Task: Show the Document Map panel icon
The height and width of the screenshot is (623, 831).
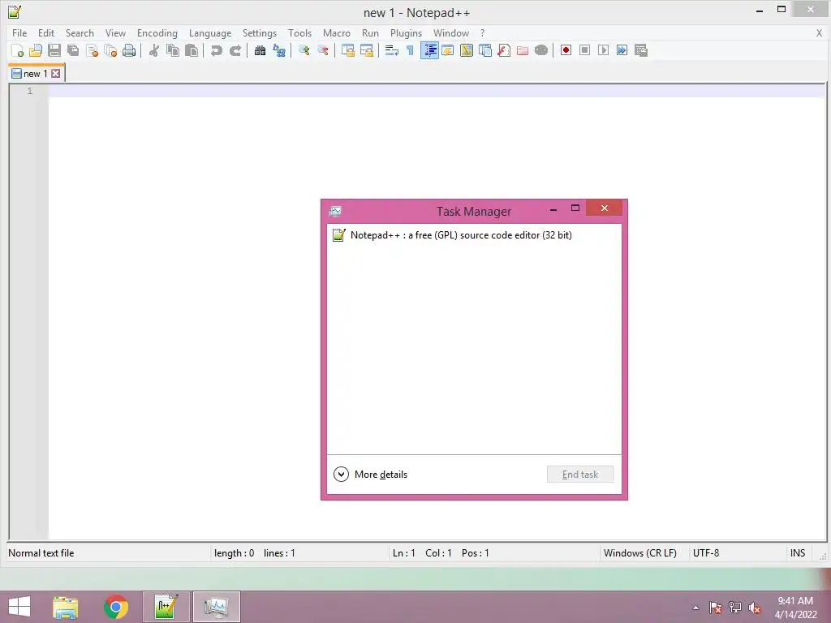Action: (x=467, y=50)
